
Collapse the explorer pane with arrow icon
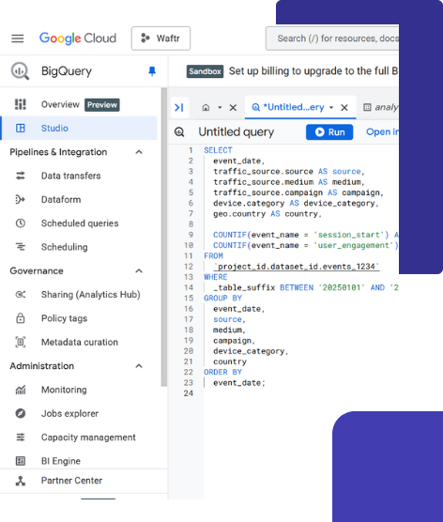[179, 108]
